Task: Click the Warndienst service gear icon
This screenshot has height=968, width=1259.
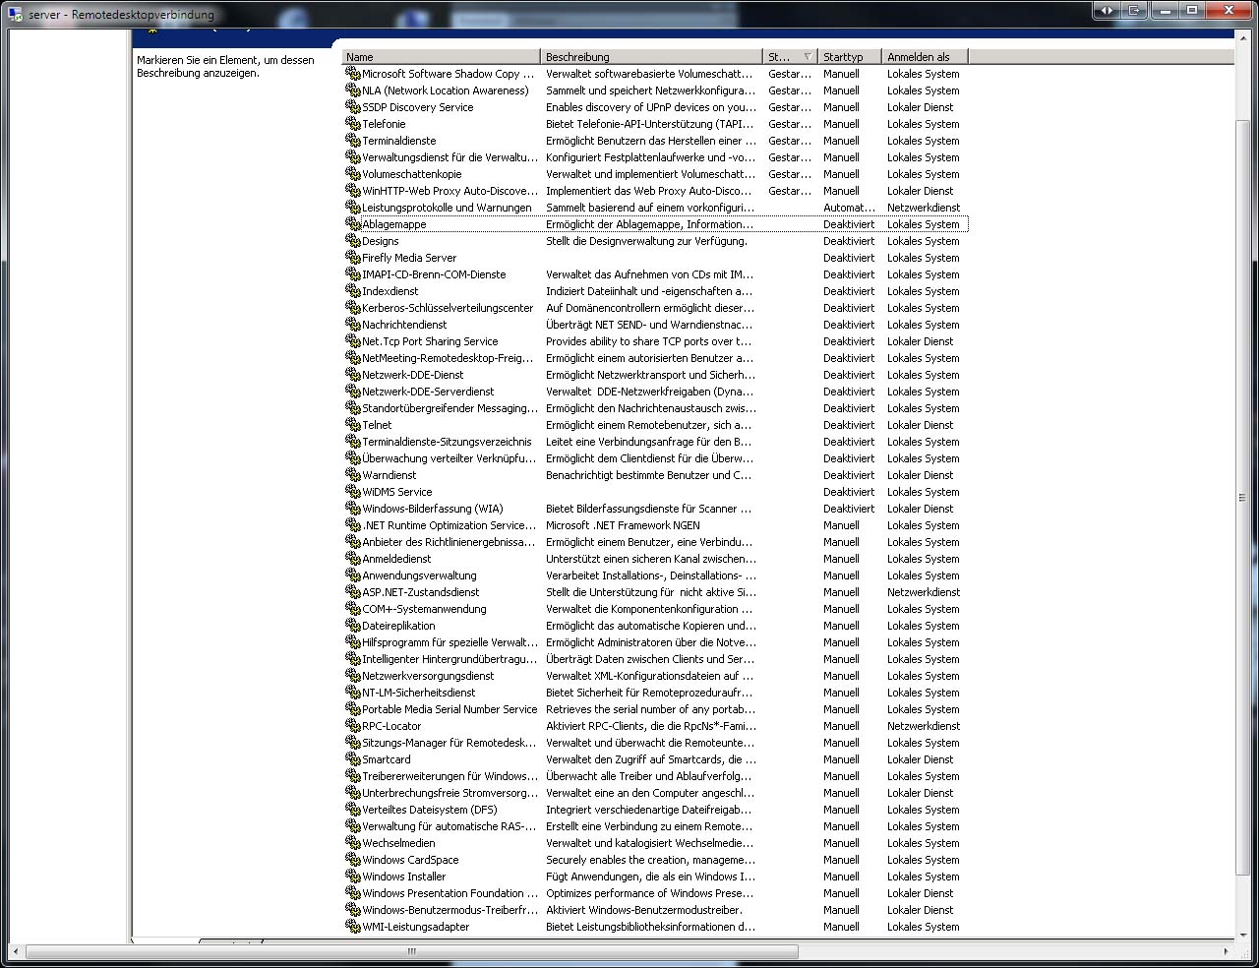Action: pyautogui.click(x=353, y=475)
